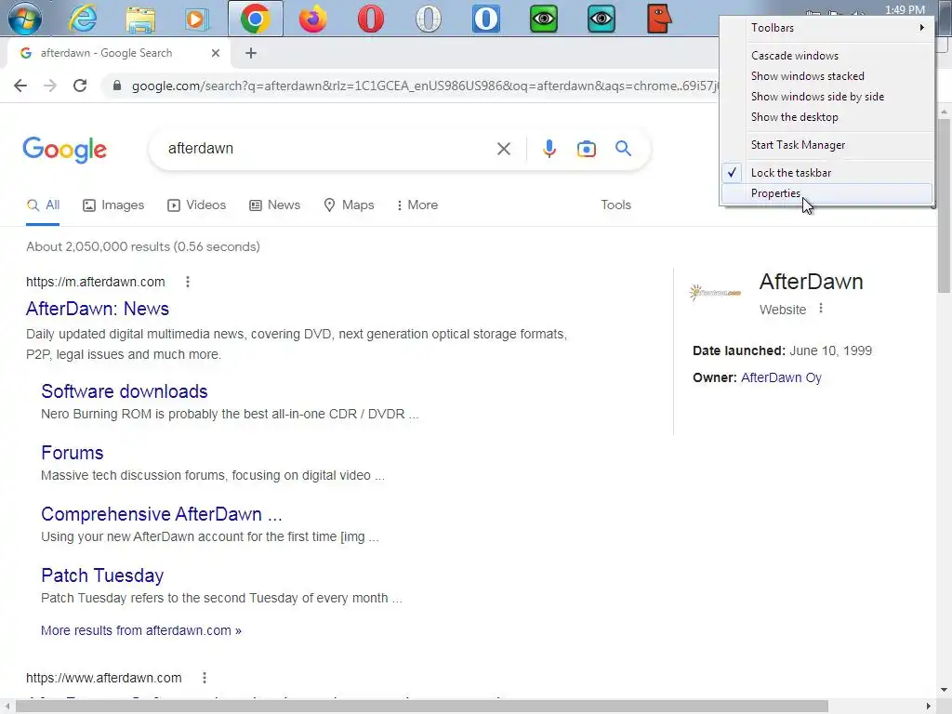Expand the Toolbars submenu

point(826,28)
